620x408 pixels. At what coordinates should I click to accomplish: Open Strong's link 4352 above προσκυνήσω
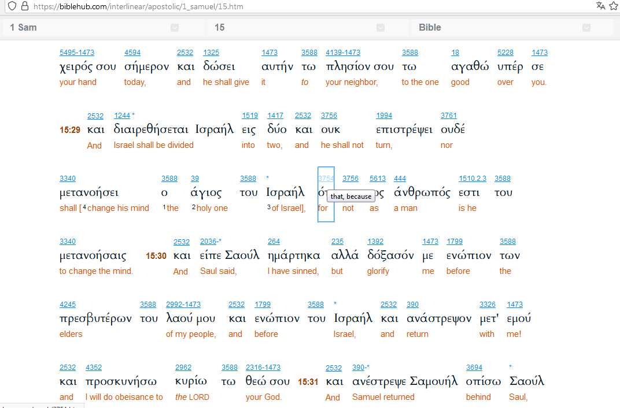[94, 368]
